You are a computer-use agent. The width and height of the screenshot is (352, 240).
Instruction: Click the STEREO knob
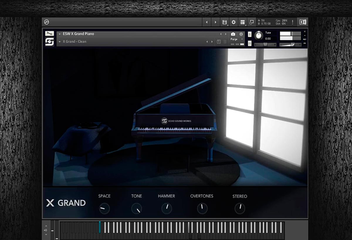coord(240,208)
